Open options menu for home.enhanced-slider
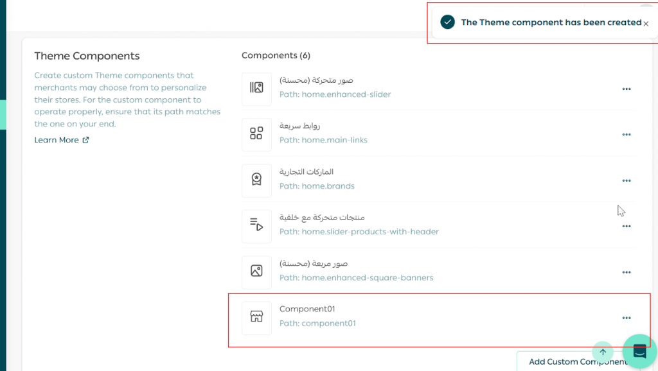 coord(627,89)
